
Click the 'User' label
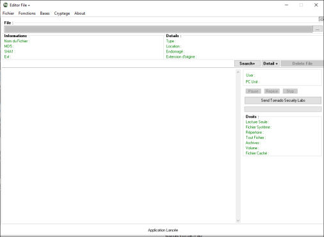pos(250,75)
